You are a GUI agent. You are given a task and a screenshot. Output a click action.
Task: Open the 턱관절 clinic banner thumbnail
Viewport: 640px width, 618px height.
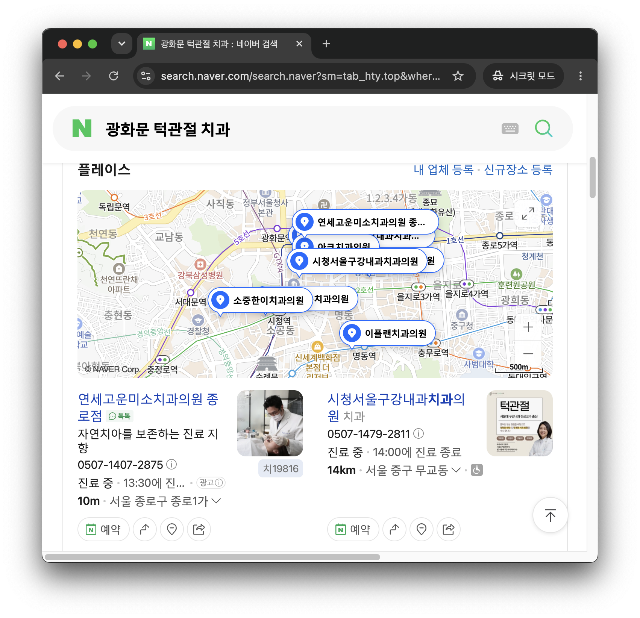coord(520,423)
